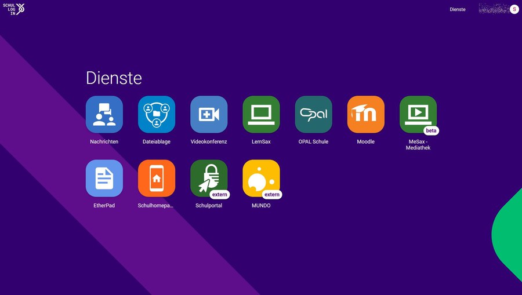522x295 pixels.
Task: Launch the Videokonferenz camera icon
Action: (x=209, y=114)
